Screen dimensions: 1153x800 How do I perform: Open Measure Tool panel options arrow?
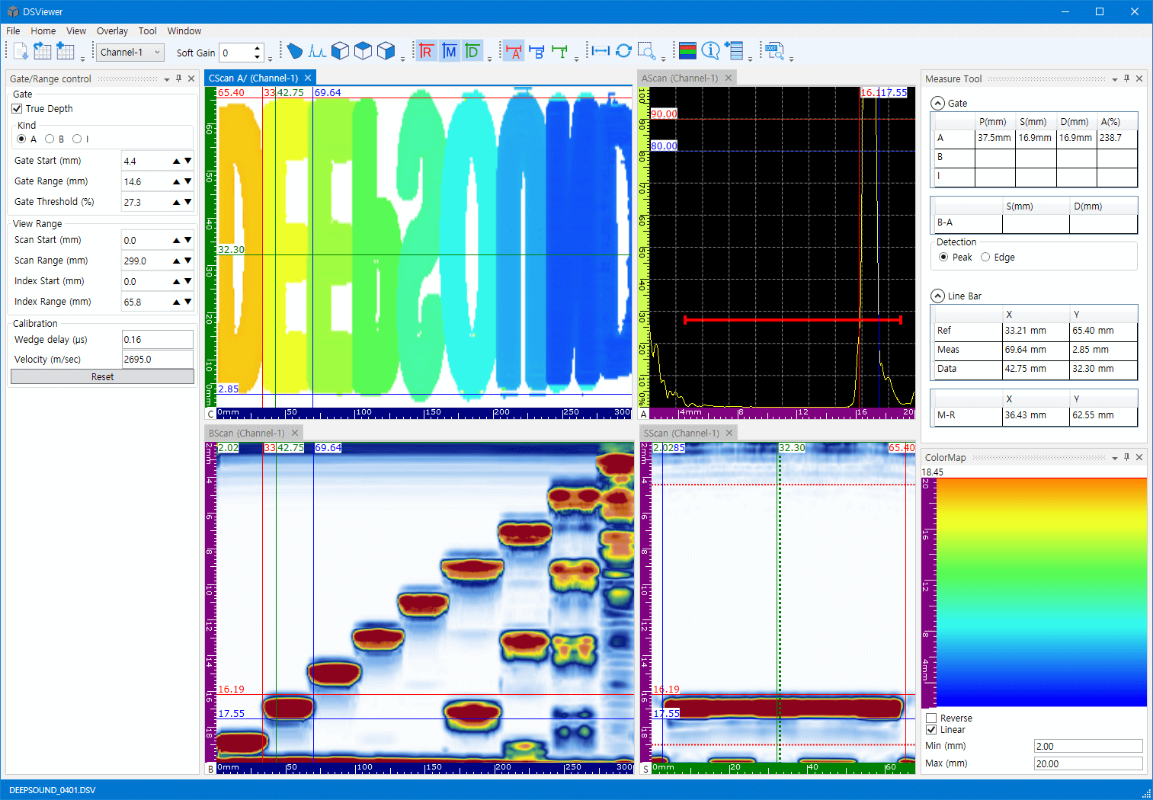click(x=1115, y=79)
